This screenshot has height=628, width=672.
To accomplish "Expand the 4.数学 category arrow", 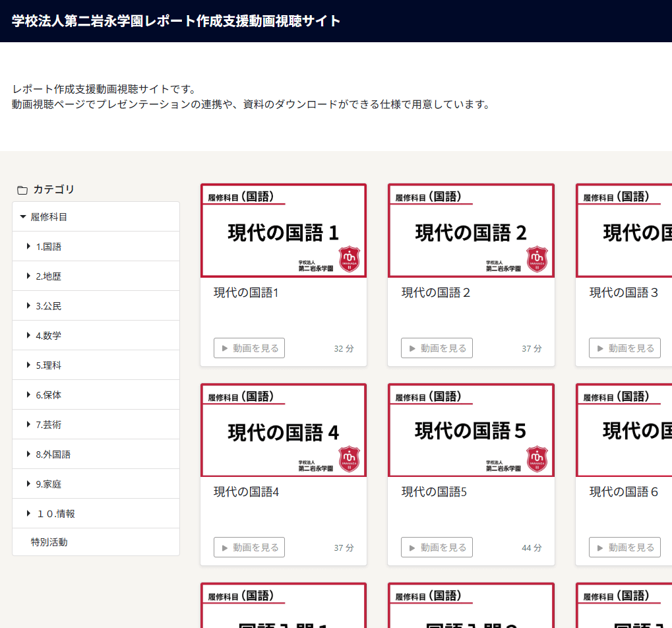I will pos(28,335).
